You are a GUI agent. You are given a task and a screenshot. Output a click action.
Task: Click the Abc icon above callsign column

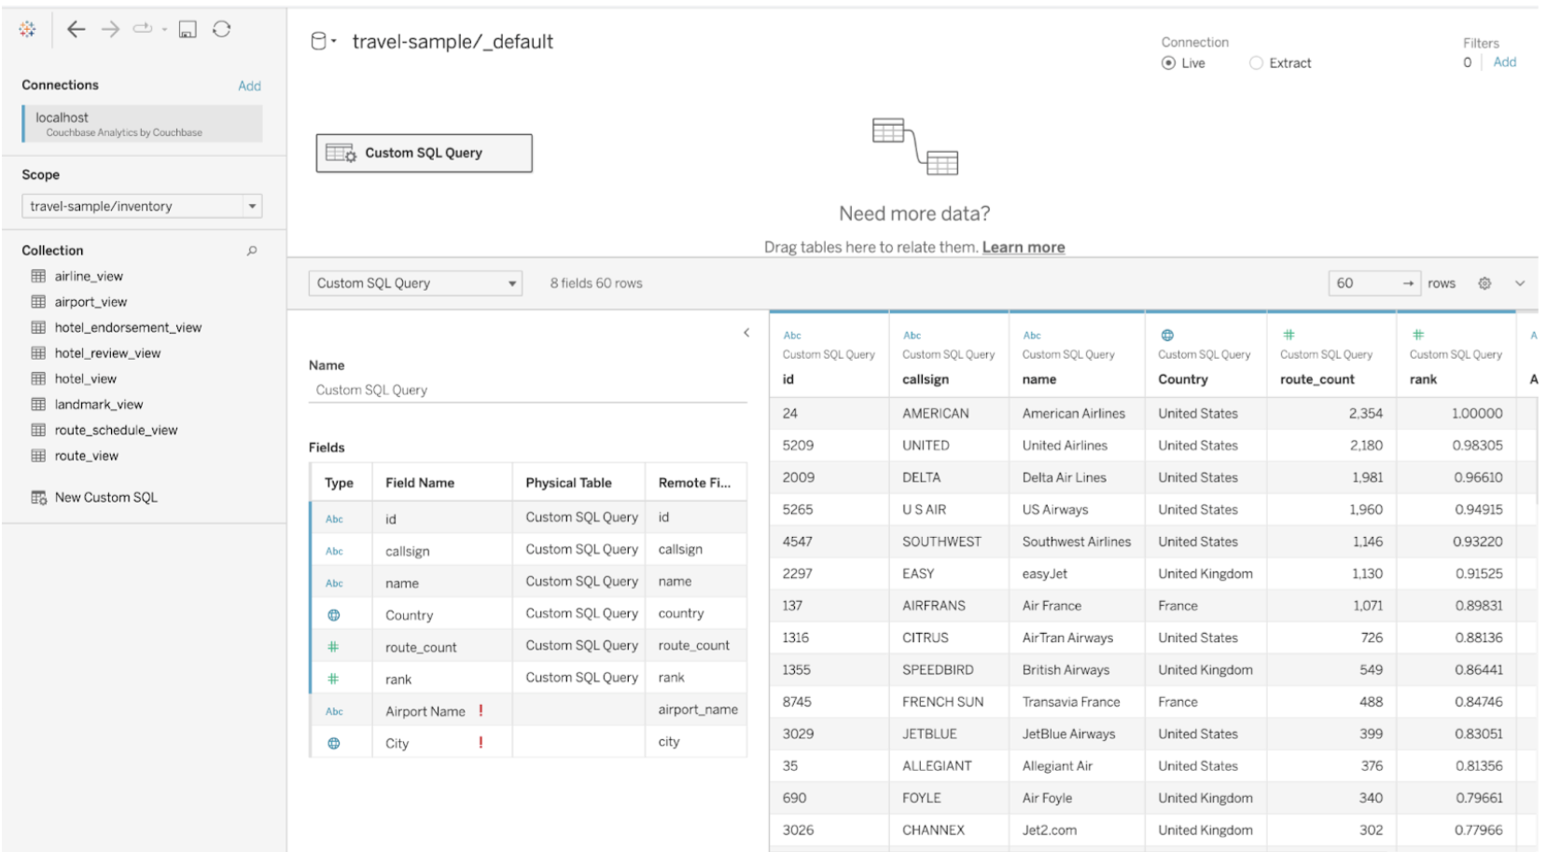912,336
